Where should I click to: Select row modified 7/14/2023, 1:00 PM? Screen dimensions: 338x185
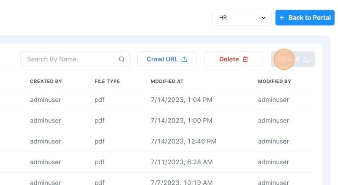[x=157, y=120]
